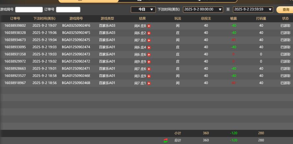The width and height of the screenshot is (293, 144).
Task: Play video replay for round BGA032509024F6
Action: pyautogui.click(x=149, y=26)
